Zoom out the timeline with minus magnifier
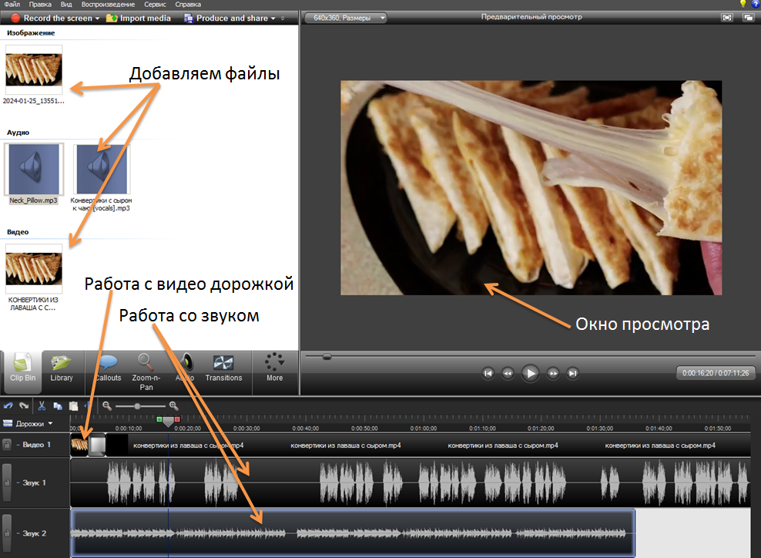 [107, 406]
